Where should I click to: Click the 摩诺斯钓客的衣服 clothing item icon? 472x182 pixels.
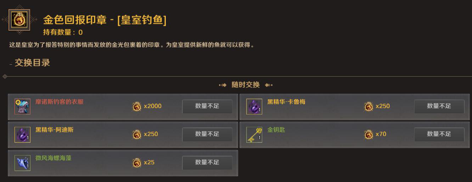tap(22, 106)
